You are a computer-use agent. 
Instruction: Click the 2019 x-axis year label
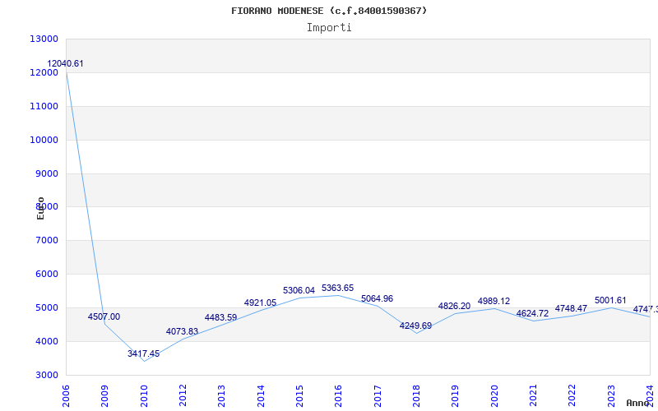456,395
